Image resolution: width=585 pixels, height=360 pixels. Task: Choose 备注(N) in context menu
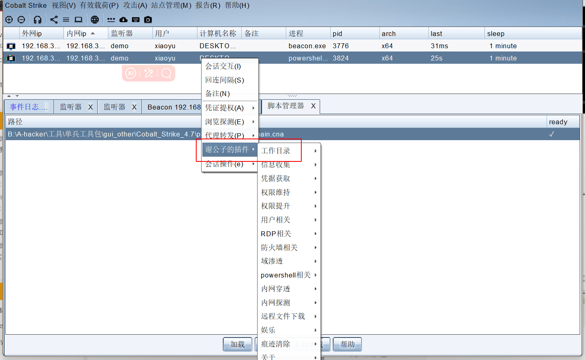[x=230, y=94]
